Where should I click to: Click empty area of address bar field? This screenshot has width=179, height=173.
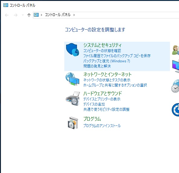coord(126,15)
